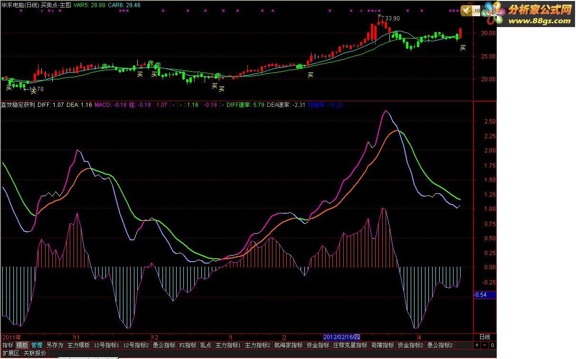Viewport: 576px width, 359px height.
Task: Click the 30.00 price axis label
Action: click(x=489, y=33)
